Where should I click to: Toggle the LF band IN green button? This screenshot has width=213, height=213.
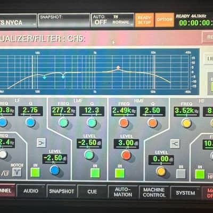pos(35,173)
